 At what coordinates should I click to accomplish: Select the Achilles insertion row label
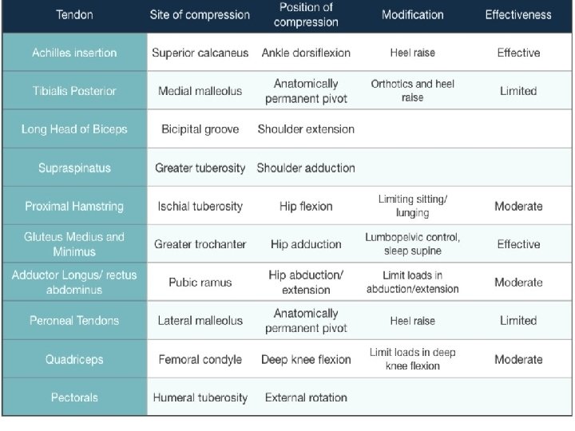pyautogui.click(x=74, y=53)
